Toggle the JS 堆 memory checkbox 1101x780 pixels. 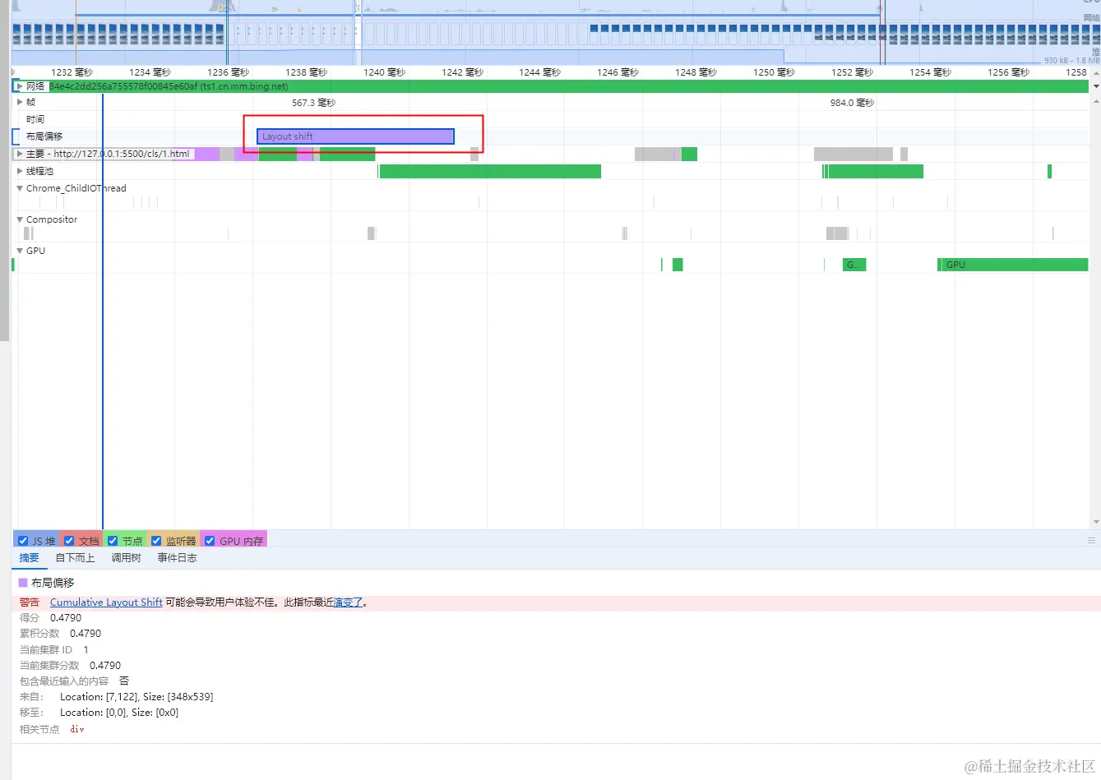23,541
